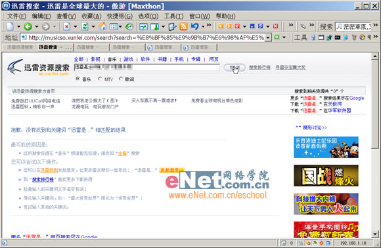Open dropdown arrow next to green Go icon
Screen dimensions: 381x248
click(284, 37)
